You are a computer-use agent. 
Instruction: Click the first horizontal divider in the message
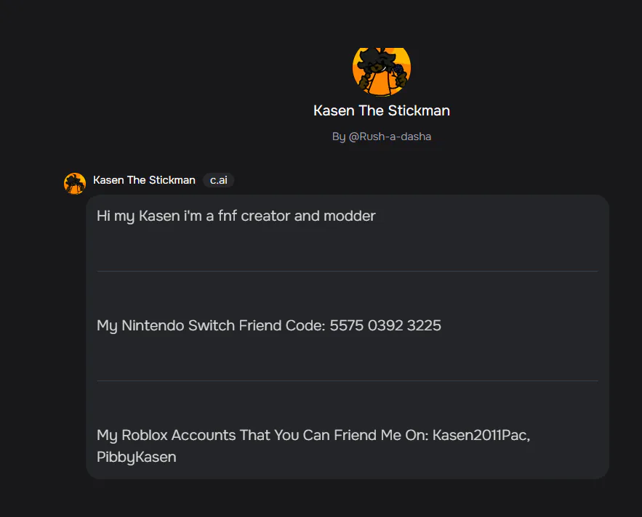coord(348,271)
